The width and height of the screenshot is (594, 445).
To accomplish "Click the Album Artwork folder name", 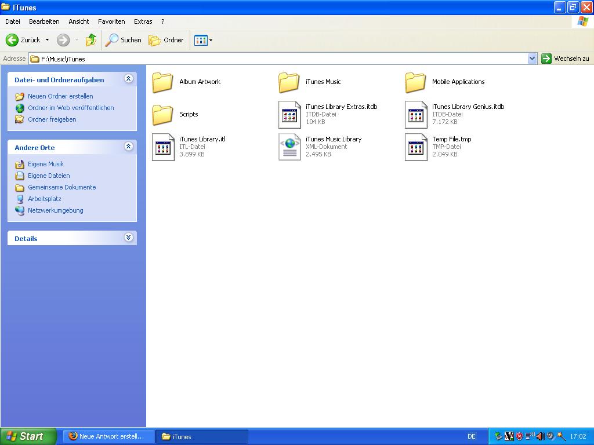I will pyautogui.click(x=200, y=82).
